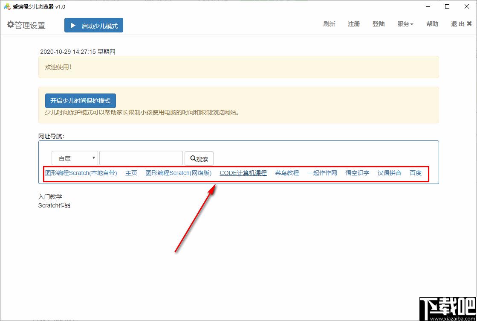Open the 一起作作网 link

coord(322,173)
